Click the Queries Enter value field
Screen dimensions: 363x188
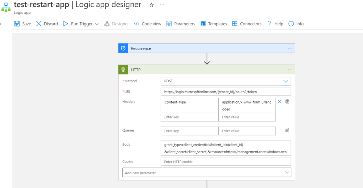247,131
